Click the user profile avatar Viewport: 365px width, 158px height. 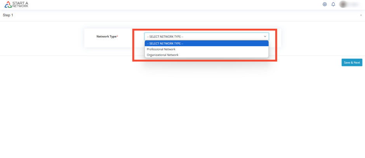pyautogui.click(x=343, y=4)
